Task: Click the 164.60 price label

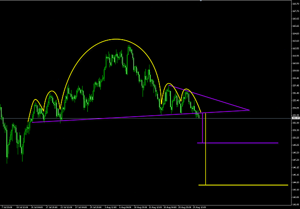Action: (x=296, y=33)
